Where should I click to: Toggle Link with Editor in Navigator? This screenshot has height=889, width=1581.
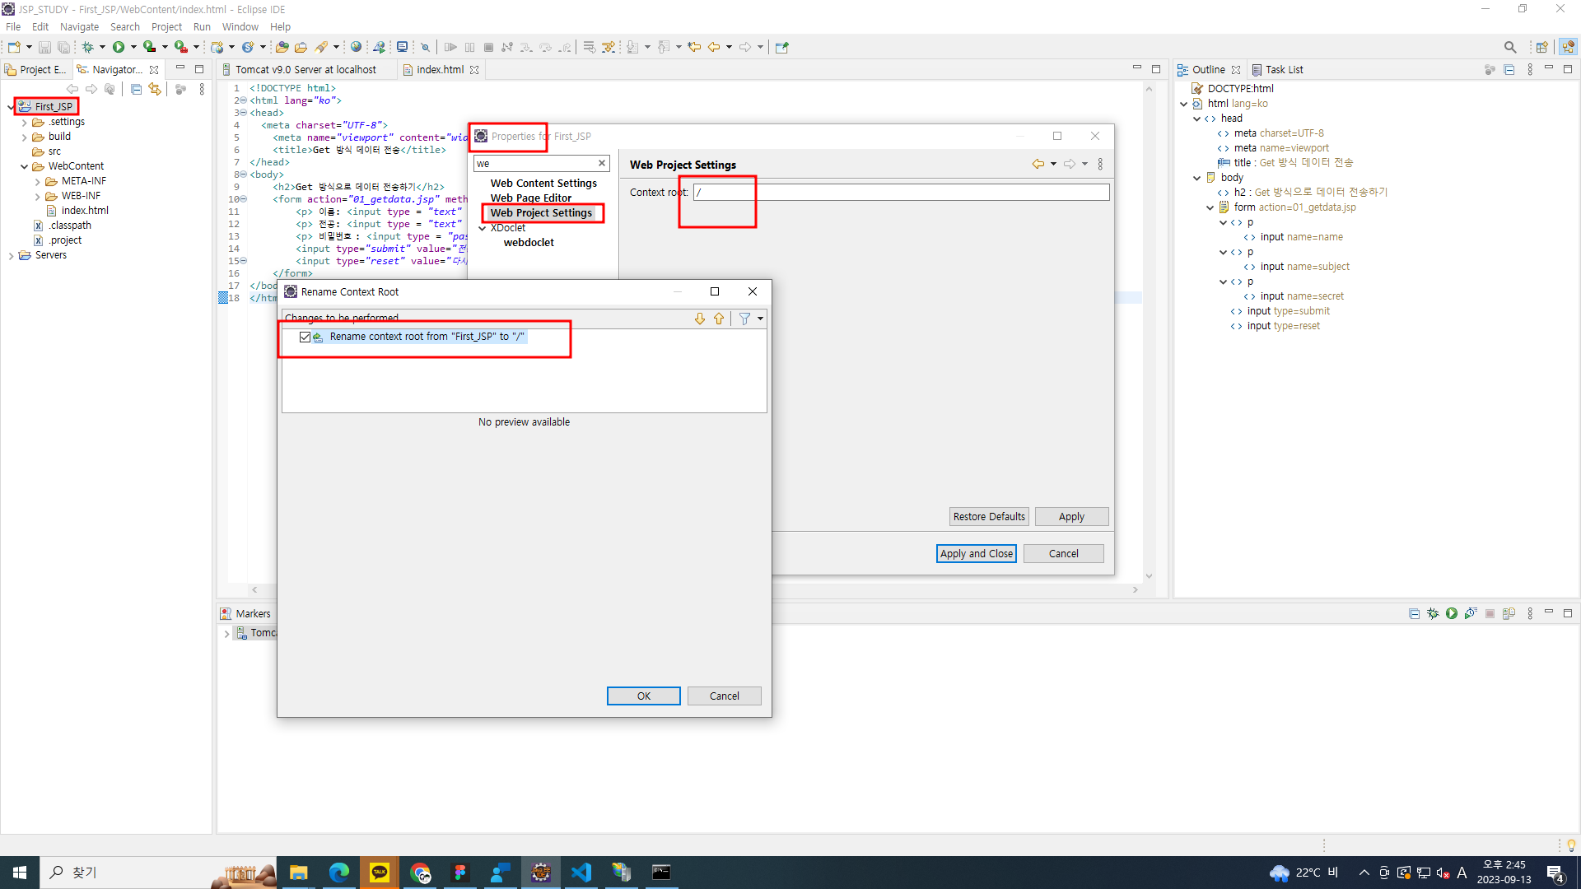pos(155,89)
